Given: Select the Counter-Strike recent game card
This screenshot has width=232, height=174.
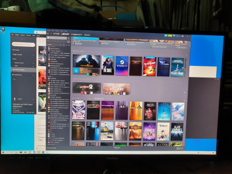Looking at the screenshot, I should pyautogui.click(x=86, y=65).
